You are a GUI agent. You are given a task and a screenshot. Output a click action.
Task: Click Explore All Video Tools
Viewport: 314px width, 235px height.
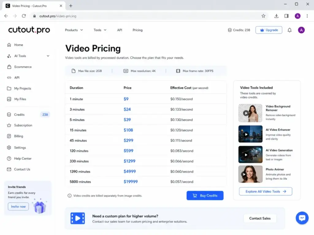(266, 192)
